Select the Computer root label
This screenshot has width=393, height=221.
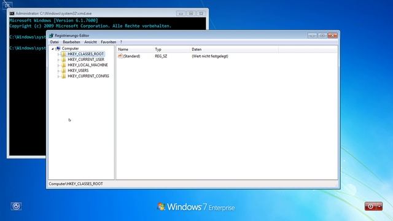(x=70, y=48)
